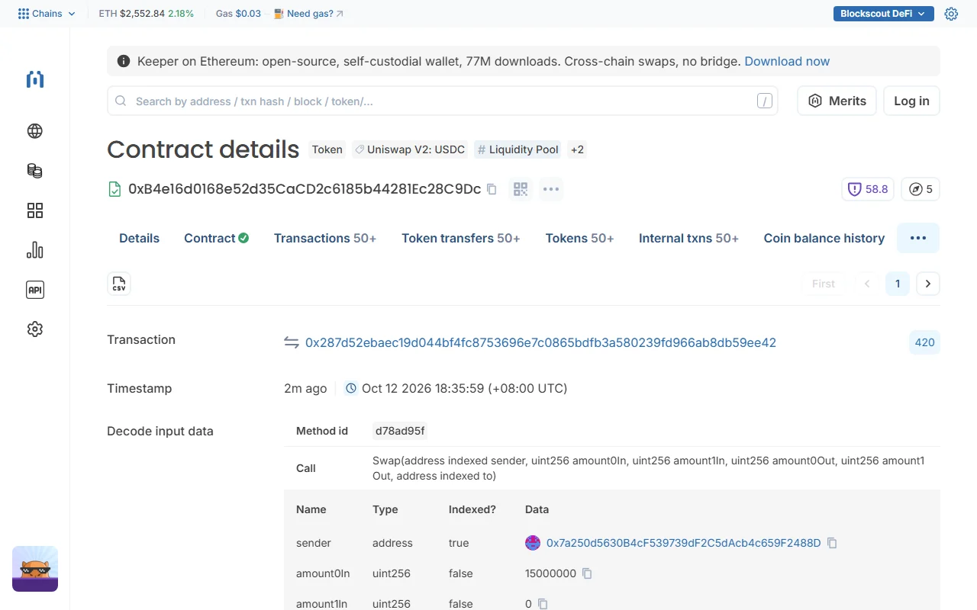Open the Transactions 50+ tab
977x610 pixels.
(x=325, y=238)
